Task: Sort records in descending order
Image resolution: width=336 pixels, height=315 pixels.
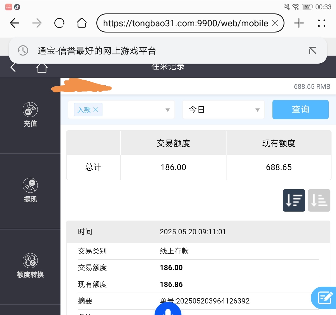Action: 294,200
